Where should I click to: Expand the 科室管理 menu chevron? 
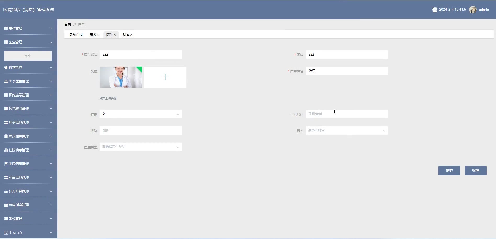click(51, 67)
